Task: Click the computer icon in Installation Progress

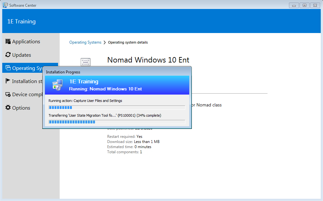Action: click(x=58, y=85)
